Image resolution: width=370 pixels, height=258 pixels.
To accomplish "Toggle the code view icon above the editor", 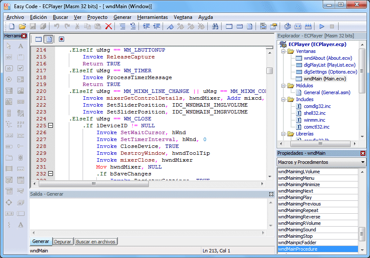I will 48,39.
